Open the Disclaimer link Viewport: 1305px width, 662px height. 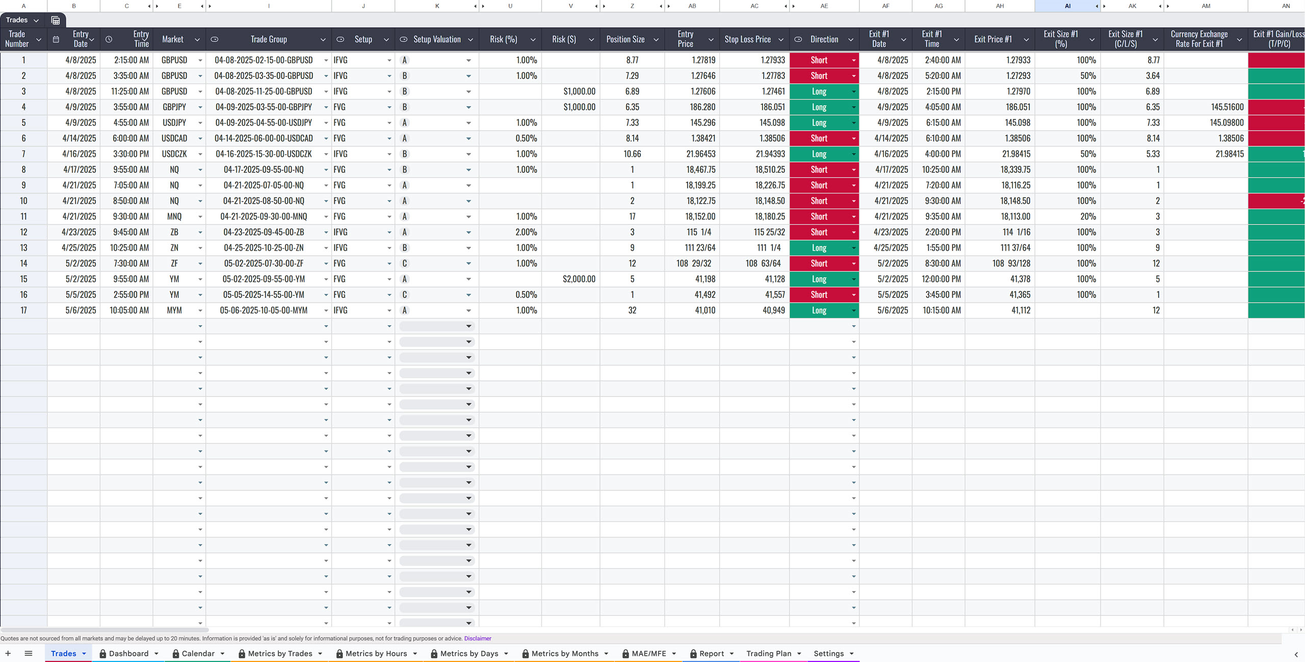coord(477,639)
